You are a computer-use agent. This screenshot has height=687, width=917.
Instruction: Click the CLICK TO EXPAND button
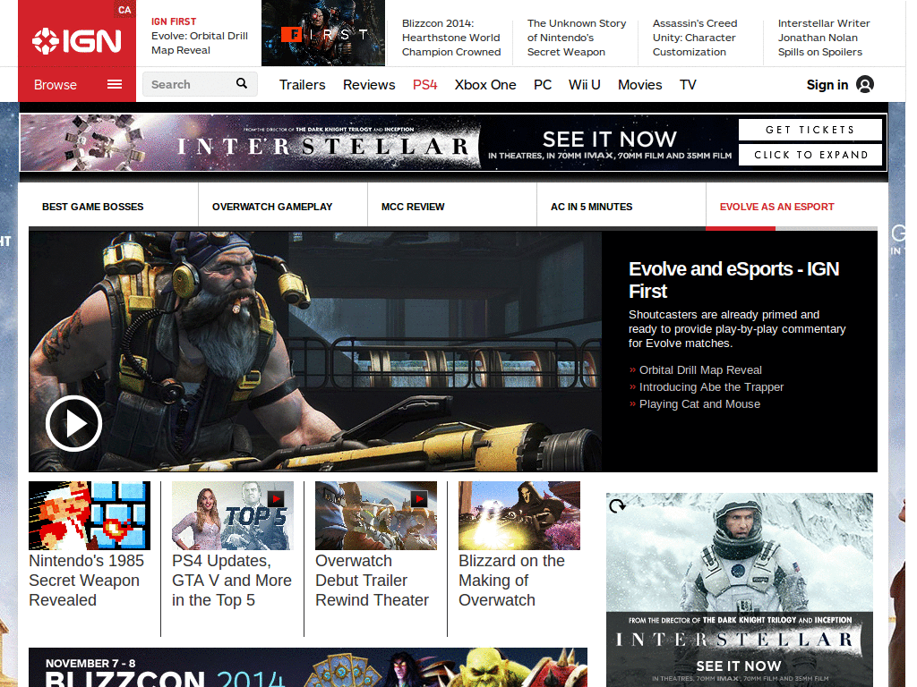810,155
